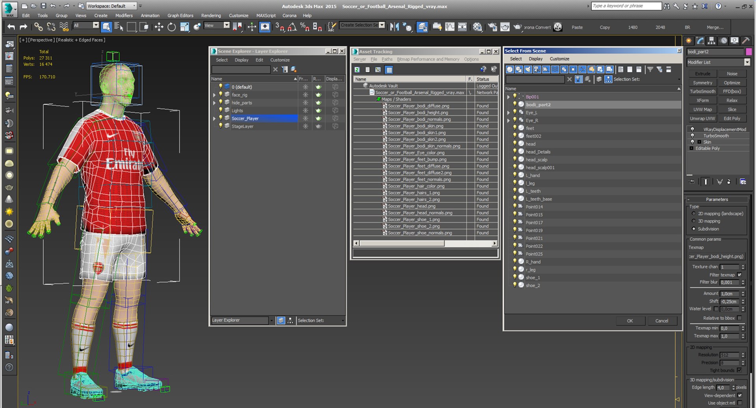Click the Amount value field
This screenshot has width=756, height=408.
pyautogui.click(x=730, y=294)
